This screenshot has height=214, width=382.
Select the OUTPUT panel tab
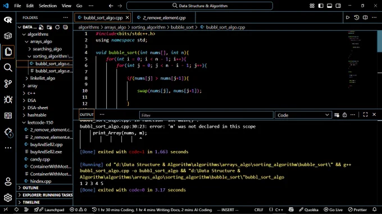pos(87,114)
